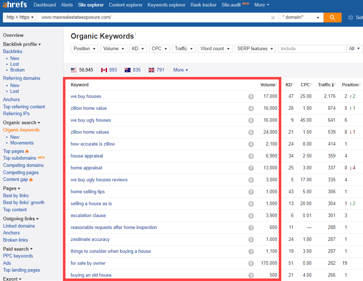This screenshot has height=281, width=363.
Task: Open the All dropdown beside Include field
Action: [x=354, y=48]
